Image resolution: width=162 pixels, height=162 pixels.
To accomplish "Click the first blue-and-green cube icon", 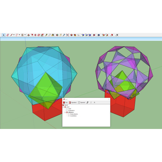I will (83, 35).
